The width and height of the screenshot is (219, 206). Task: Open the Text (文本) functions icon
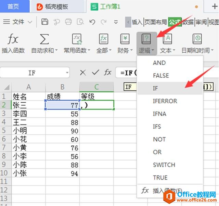click(167, 39)
